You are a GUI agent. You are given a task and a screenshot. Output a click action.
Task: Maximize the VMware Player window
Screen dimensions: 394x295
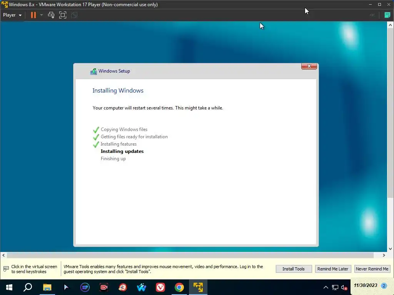[x=379, y=5]
